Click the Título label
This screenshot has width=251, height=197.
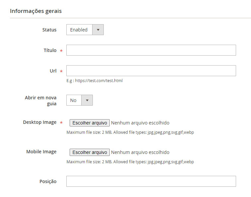[x=50, y=50]
